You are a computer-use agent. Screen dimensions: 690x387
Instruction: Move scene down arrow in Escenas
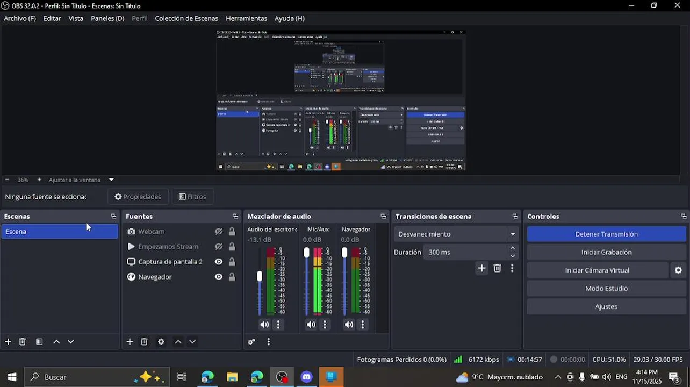pyautogui.click(x=70, y=342)
